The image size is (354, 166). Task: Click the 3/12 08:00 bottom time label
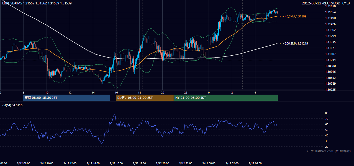tap(23, 163)
